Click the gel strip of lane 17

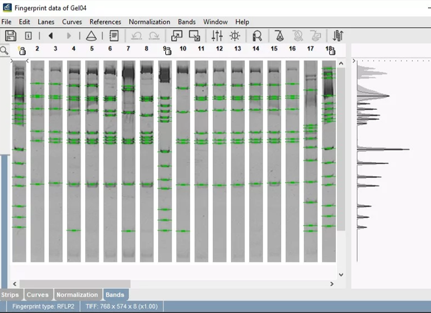coord(310,161)
